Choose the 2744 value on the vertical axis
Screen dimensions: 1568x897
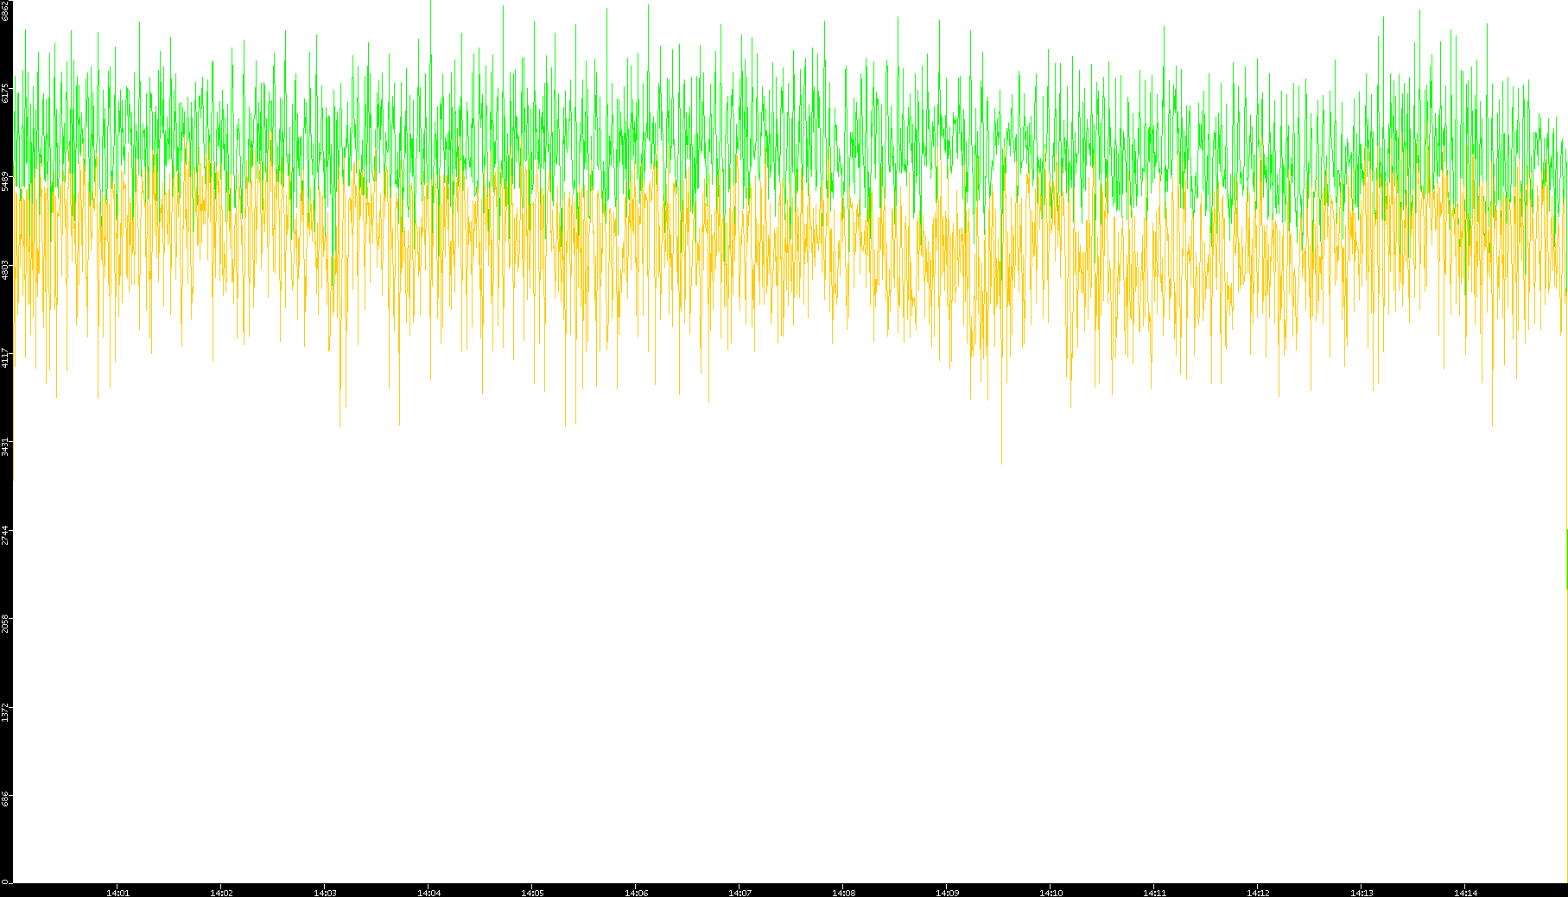(5, 535)
